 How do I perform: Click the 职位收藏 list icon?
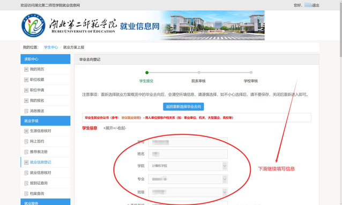pyautogui.click(x=26, y=80)
